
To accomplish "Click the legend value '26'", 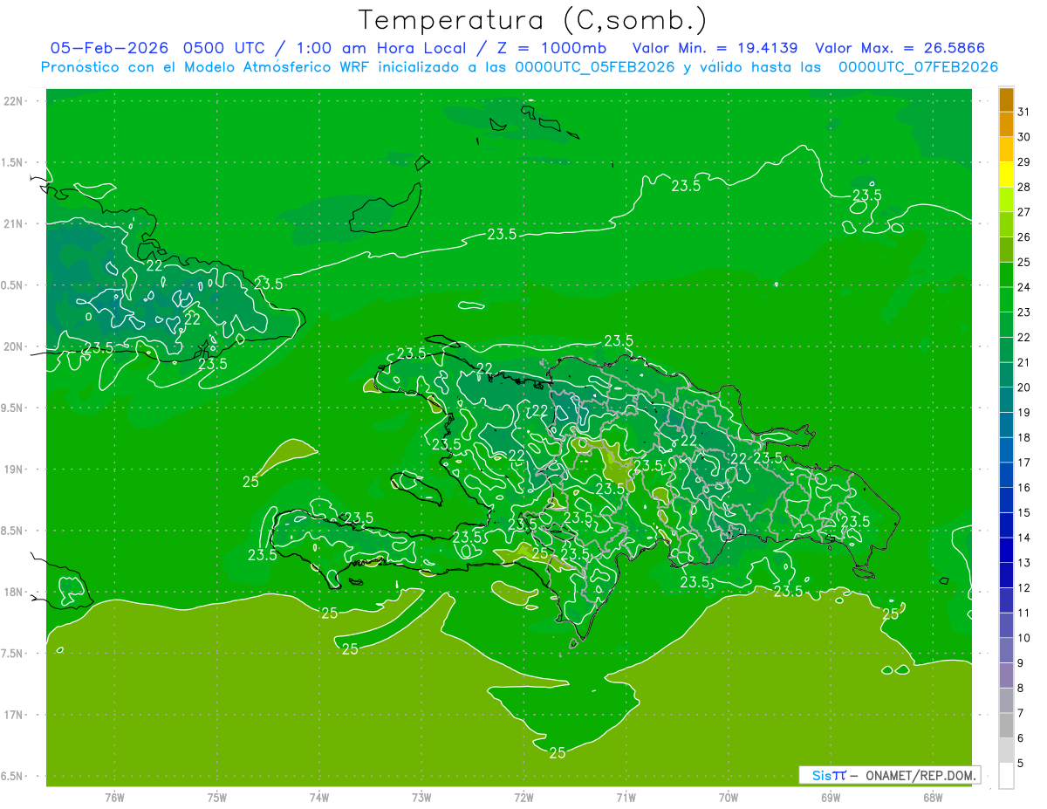I will pyautogui.click(x=1023, y=237).
